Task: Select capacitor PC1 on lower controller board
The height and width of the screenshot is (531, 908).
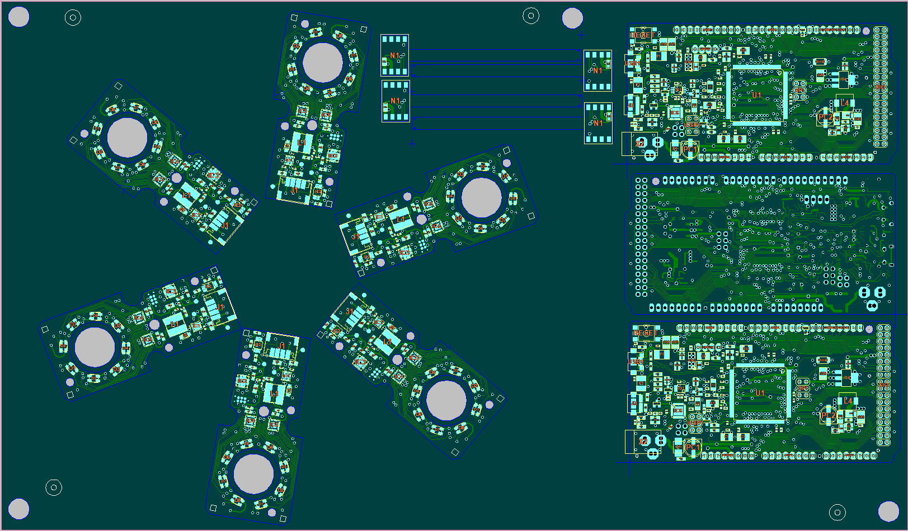Action: 693,447
